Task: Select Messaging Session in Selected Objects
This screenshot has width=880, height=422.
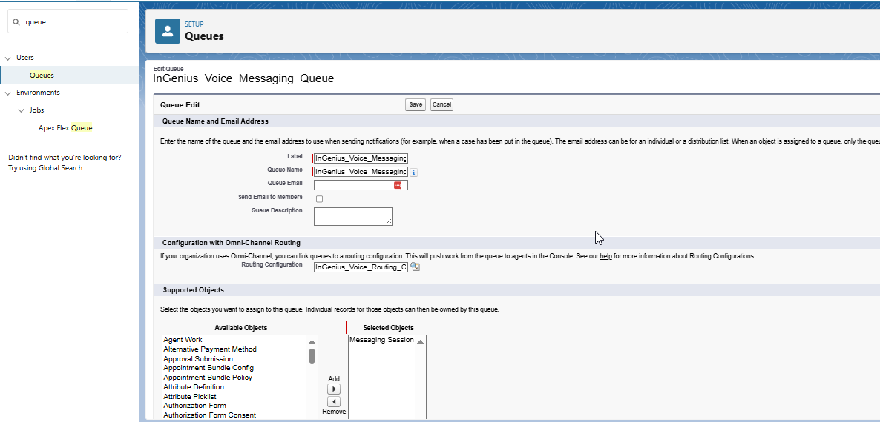Action: [x=381, y=340]
